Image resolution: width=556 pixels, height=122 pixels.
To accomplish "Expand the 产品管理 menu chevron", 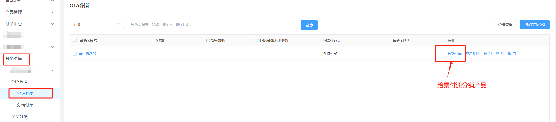I will 52,12.
